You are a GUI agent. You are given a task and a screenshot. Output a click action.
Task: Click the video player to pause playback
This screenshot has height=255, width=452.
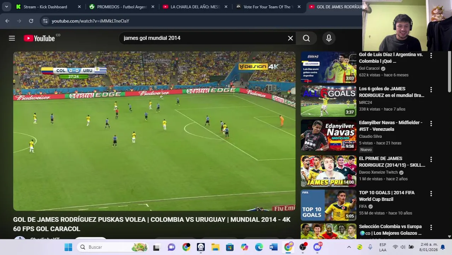pyautogui.click(x=154, y=131)
